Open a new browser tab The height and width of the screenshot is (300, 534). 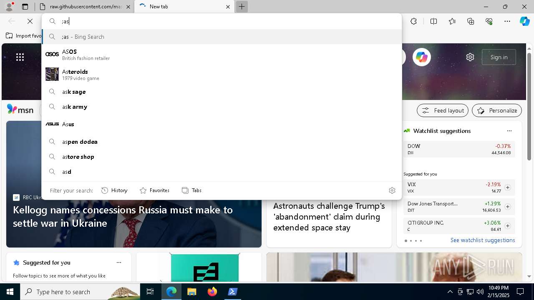[x=242, y=7]
